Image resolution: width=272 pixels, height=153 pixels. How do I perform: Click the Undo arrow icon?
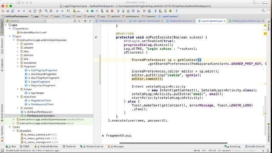point(19,11)
